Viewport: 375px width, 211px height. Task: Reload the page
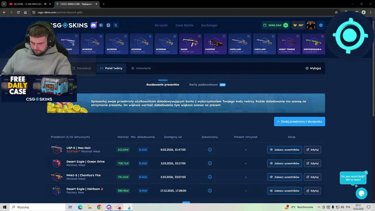[18, 12]
